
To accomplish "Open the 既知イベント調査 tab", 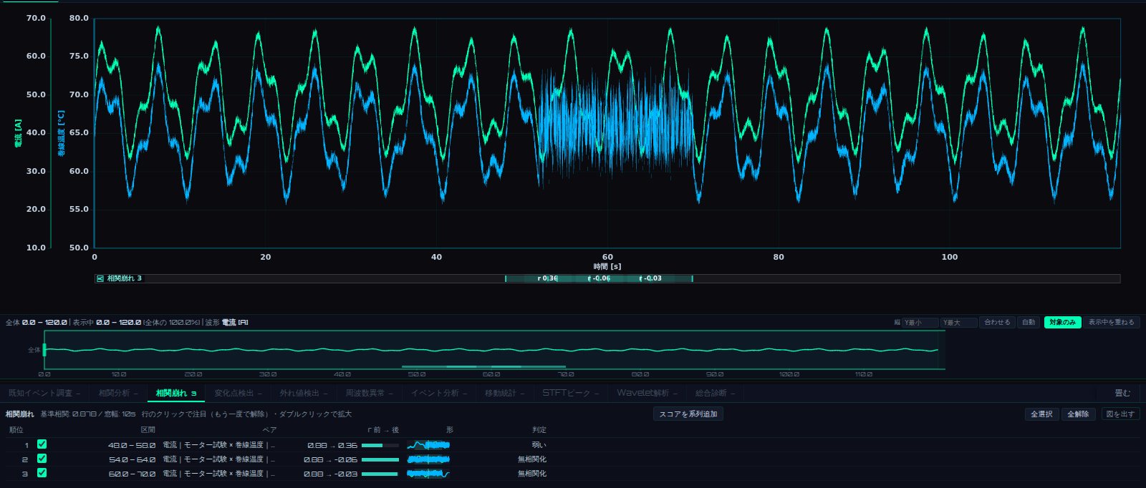I will tap(44, 393).
